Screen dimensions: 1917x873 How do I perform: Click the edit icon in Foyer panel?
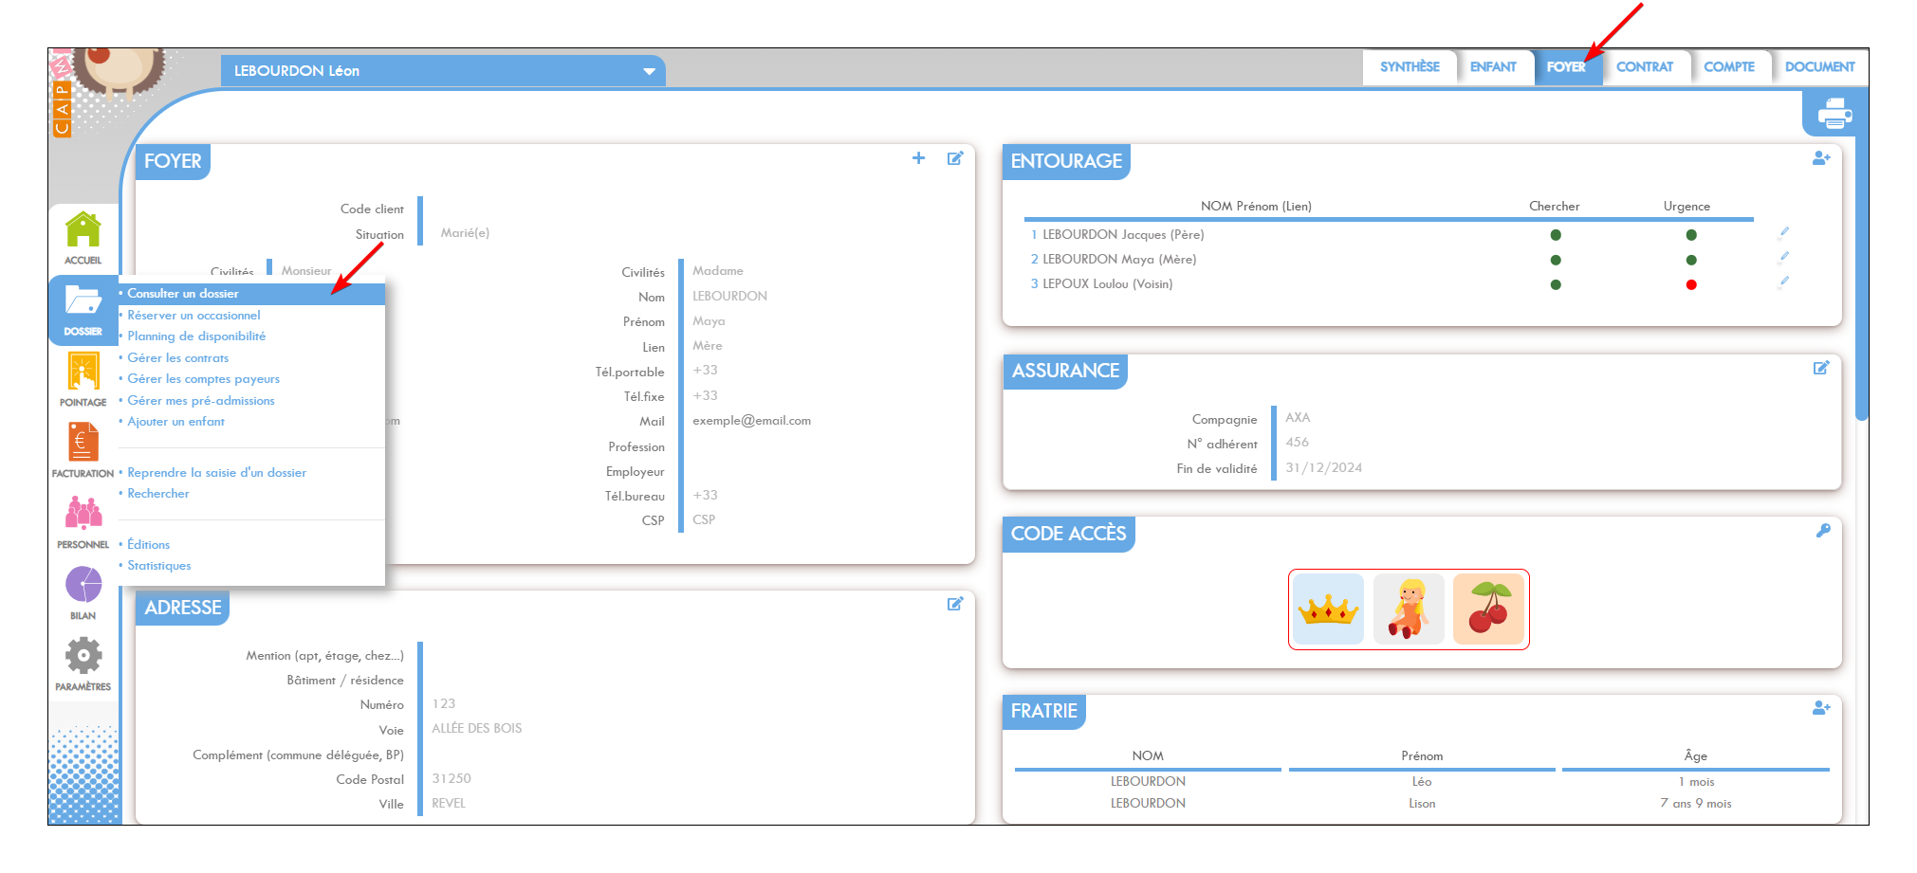pos(955,158)
